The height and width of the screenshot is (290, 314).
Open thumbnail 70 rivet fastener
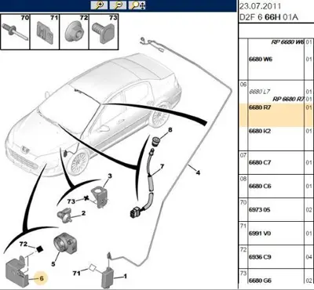(x=15, y=32)
